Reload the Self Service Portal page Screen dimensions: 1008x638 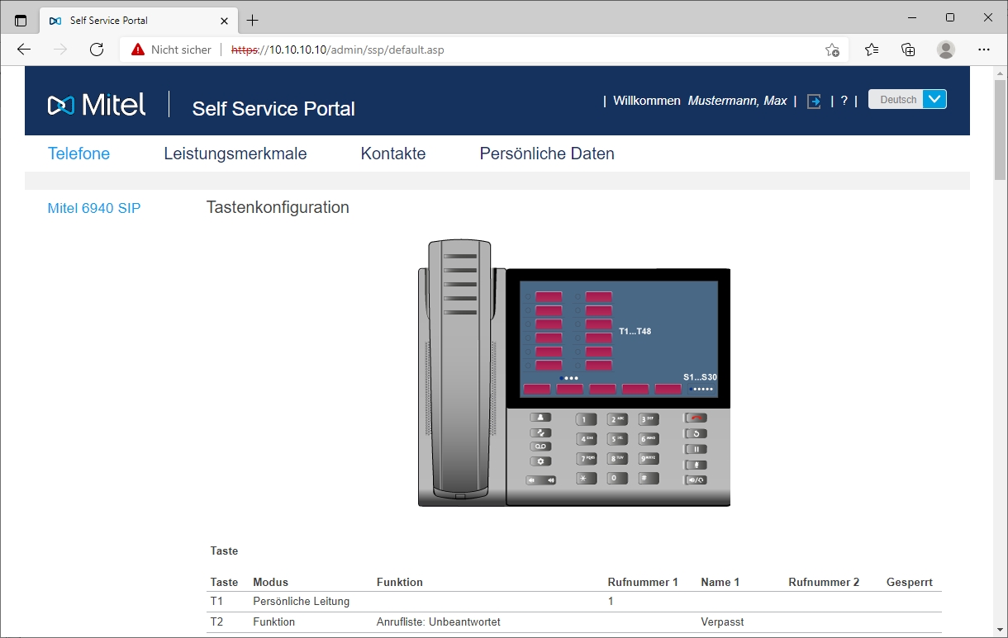(97, 49)
